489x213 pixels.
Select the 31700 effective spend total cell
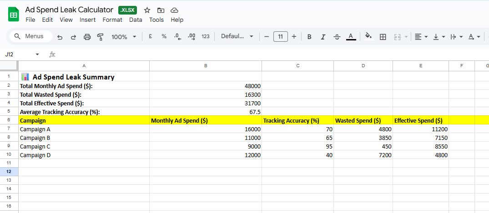click(x=206, y=103)
